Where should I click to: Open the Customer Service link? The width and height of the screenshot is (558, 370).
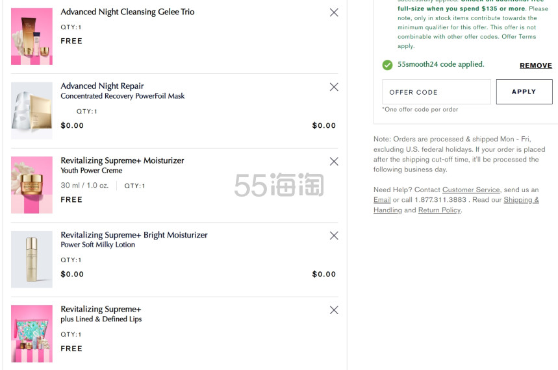tap(471, 190)
